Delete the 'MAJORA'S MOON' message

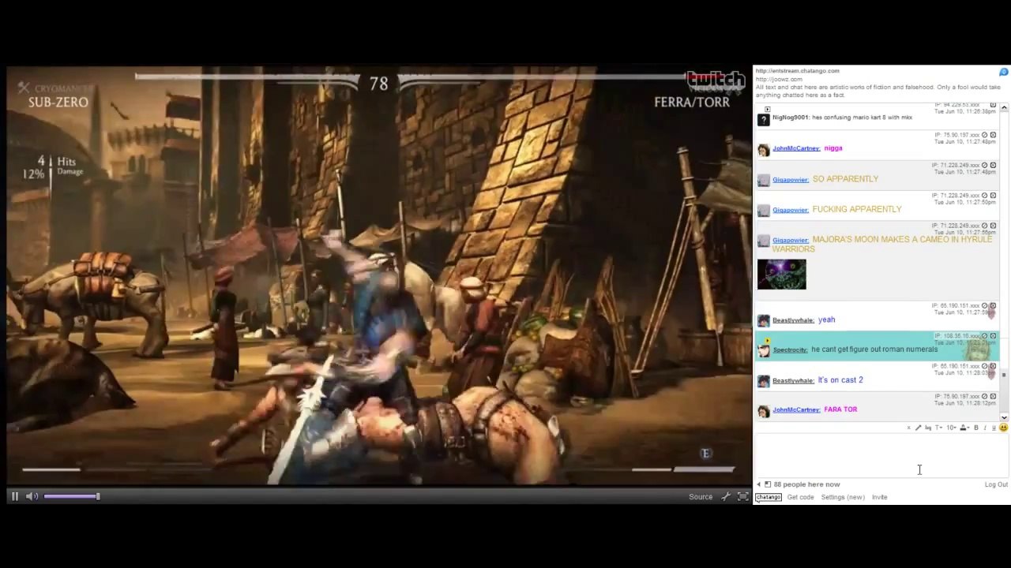[x=993, y=226]
